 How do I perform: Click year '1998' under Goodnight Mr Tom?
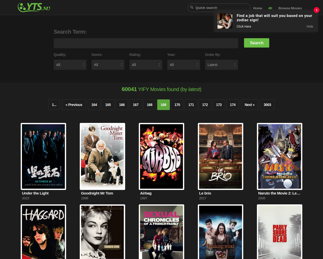(85, 198)
